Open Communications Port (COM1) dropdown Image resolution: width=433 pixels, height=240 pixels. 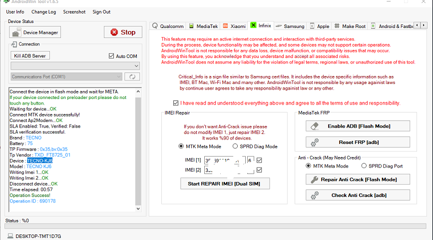(x=66, y=76)
